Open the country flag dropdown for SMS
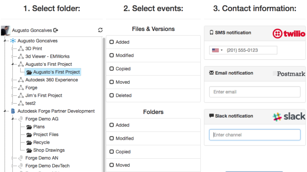 (x=217, y=50)
